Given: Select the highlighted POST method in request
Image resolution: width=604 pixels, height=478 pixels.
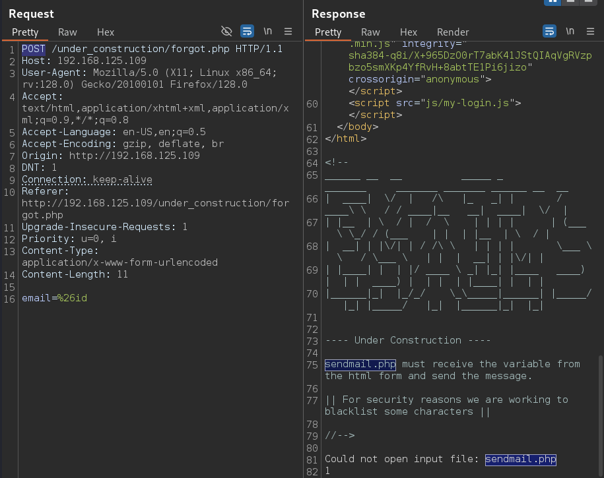Looking at the screenshot, I should click(x=34, y=49).
